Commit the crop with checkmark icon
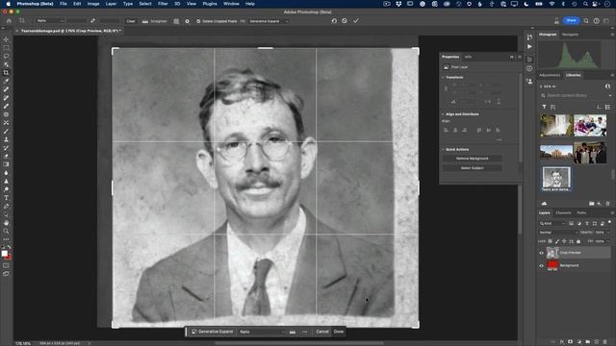The width and height of the screenshot is (616, 346). coord(356,21)
